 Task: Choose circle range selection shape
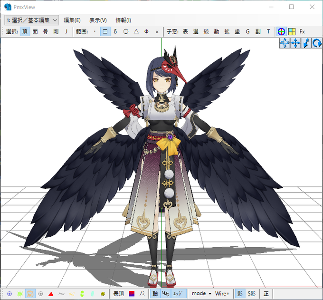tap(126, 31)
